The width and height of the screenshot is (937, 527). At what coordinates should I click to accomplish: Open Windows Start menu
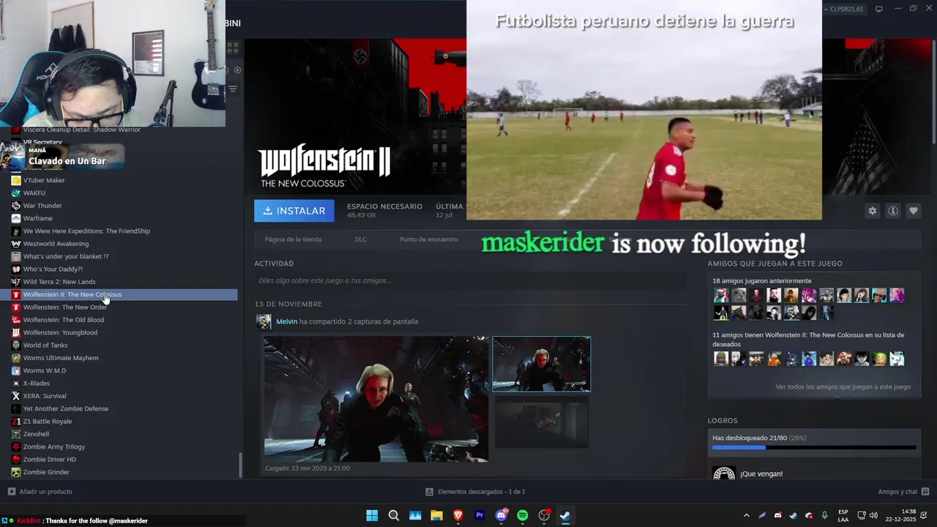372,515
